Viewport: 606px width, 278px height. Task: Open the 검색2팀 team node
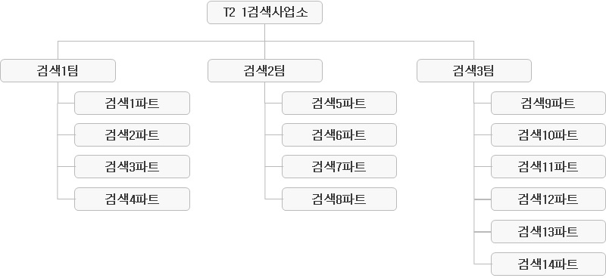coord(264,70)
